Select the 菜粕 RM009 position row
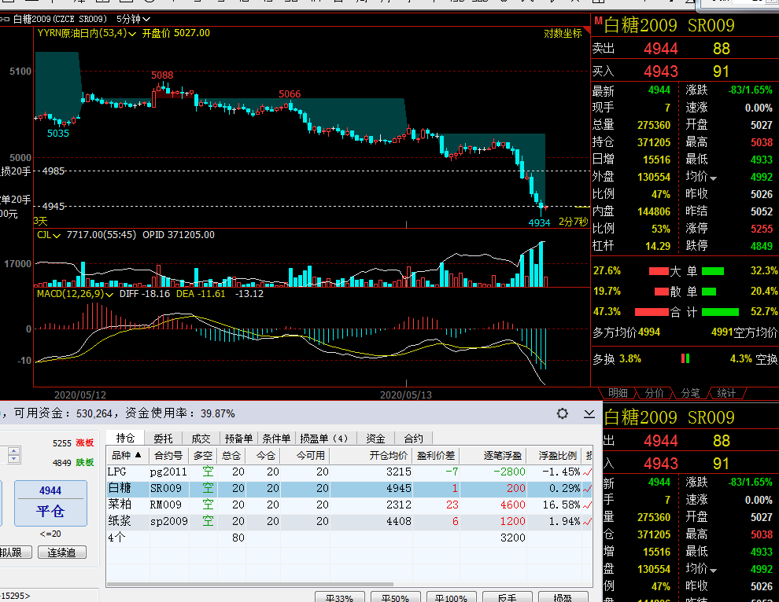 349,505
